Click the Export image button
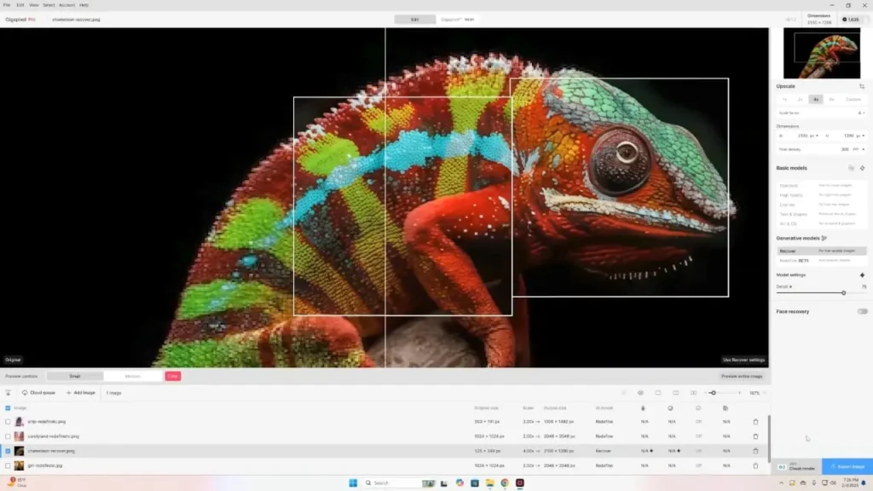Screen dimensions: 873x491 847,467
